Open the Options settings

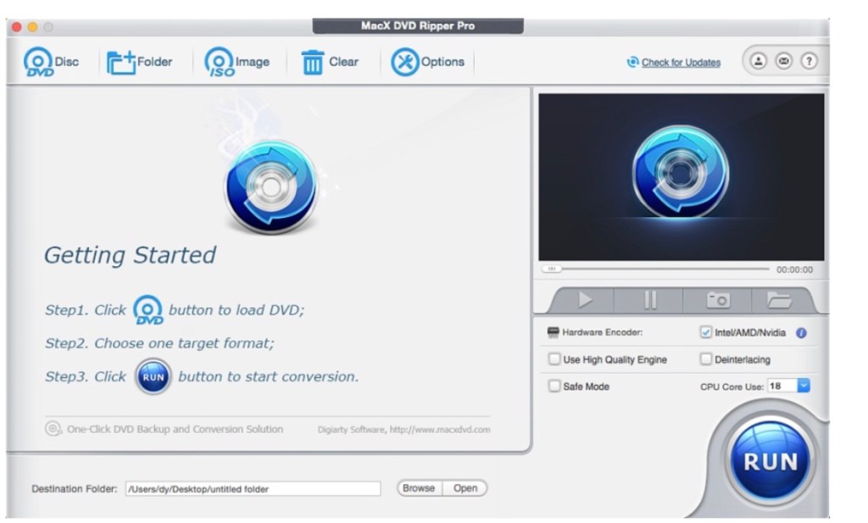428,62
